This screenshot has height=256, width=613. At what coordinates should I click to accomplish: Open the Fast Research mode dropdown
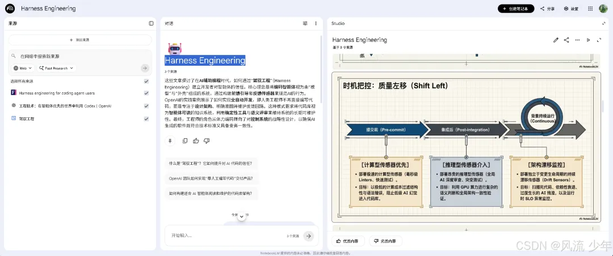coord(56,69)
